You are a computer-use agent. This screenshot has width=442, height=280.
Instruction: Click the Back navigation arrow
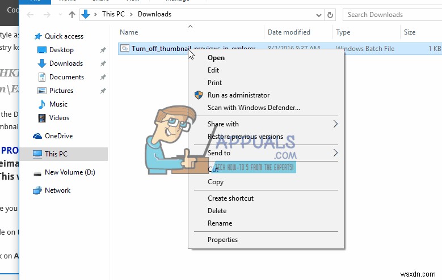(x=30, y=15)
